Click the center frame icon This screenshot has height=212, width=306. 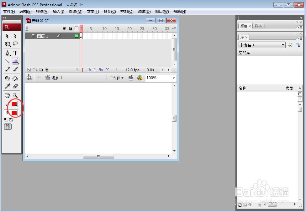82,70
